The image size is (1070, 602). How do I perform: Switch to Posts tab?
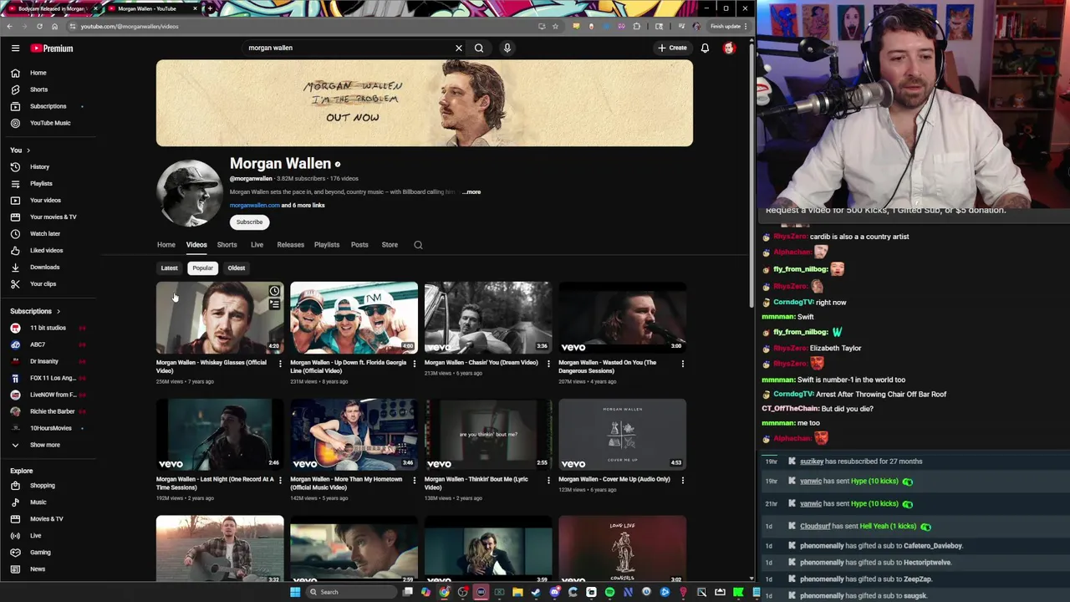359,245
